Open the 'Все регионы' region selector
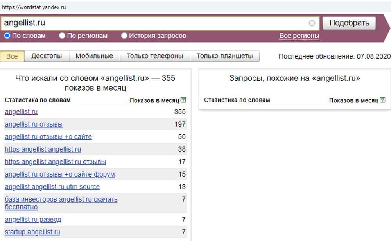The height and width of the screenshot is (241, 391). point(299,36)
